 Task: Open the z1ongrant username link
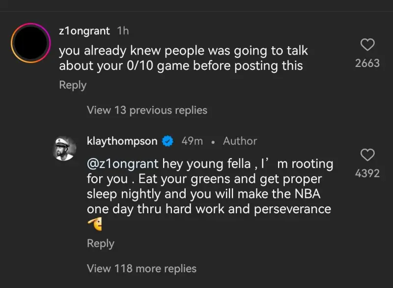tap(84, 31)
